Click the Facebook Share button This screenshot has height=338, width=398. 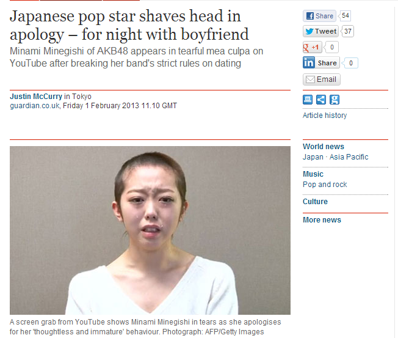(319, 16)
